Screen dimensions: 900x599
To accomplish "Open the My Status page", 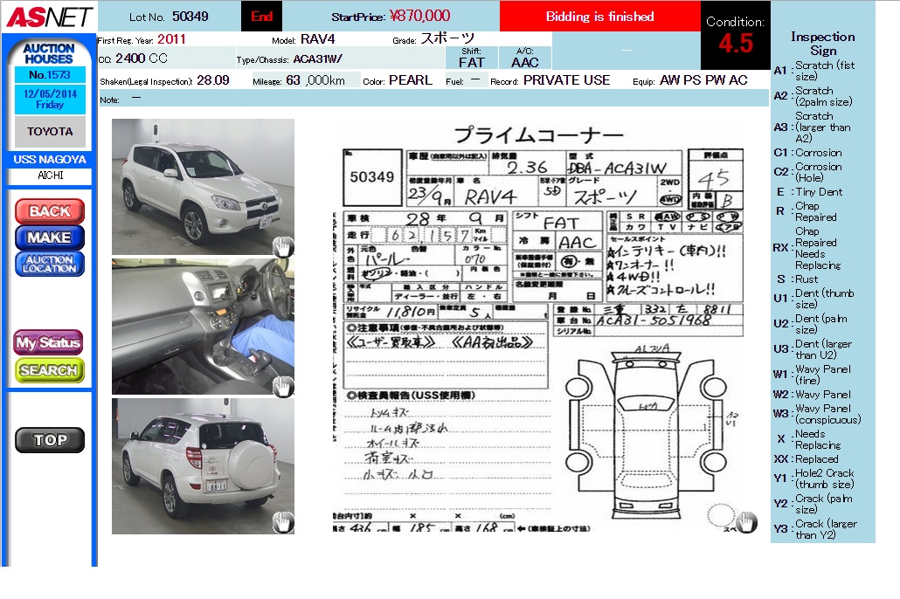I will point(49,342).
